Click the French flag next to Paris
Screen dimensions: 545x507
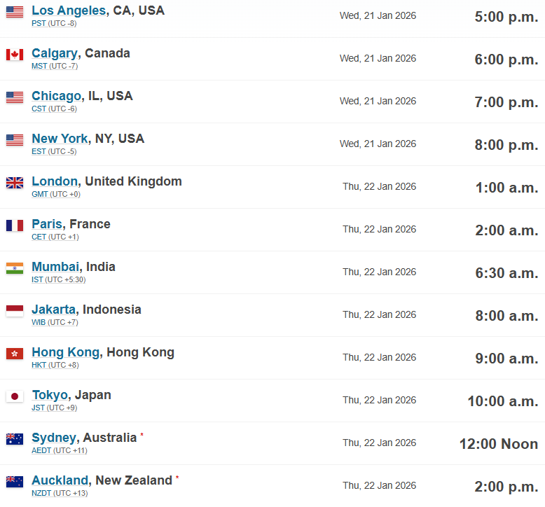point(15,225)
